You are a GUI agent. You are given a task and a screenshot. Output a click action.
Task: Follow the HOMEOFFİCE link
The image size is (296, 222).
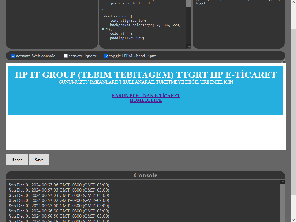pyautogui.click(x=146, y=100)
